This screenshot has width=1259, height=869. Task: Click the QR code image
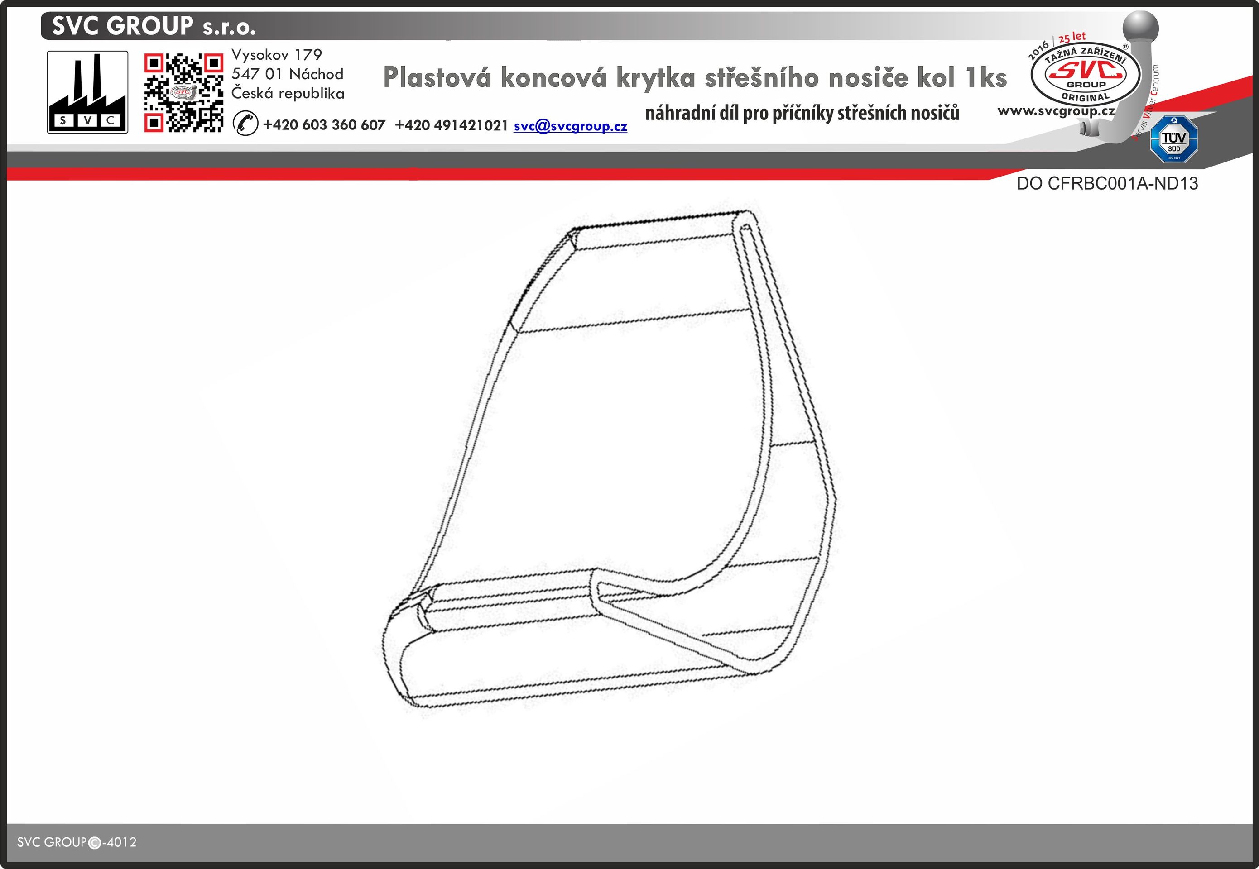[183, 93]
